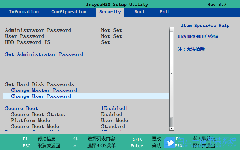Viewport: 240px width, 150px height.
Task: Click the Twitter bird watermark icon
Action: pyautogui.click(x=170, y=142)
